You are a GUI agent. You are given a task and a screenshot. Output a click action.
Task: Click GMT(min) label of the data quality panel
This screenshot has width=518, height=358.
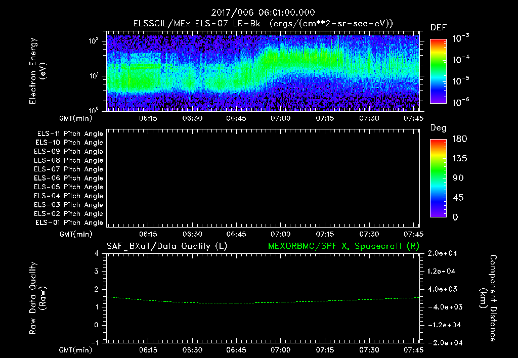pyautogui.click(x=76, y=350)
